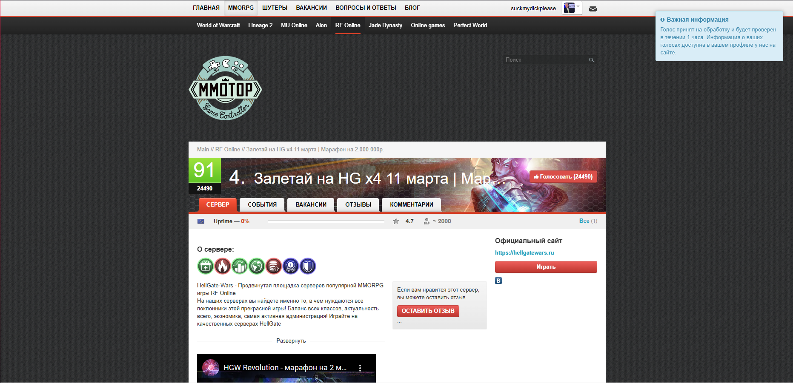Open the YouTube video options menu
Image resolution: width=793 pixels, height=383 pixels.
[x=360, y=368]
